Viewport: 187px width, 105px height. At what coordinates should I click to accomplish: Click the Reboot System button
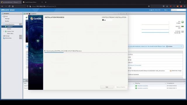[121, 87]
